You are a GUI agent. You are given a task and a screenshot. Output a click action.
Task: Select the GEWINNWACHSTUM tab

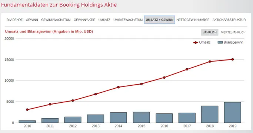tap(56, 20)
